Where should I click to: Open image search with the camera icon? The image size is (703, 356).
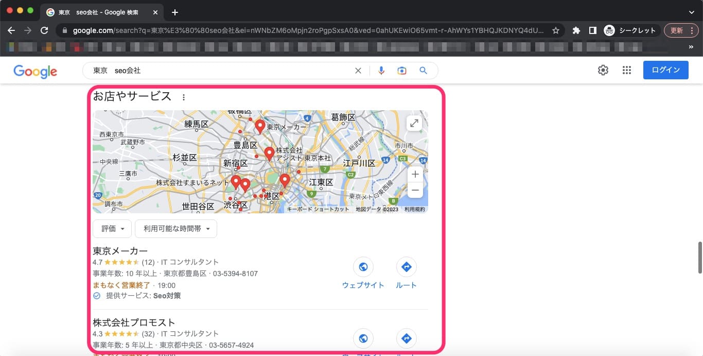pos(402,71)
